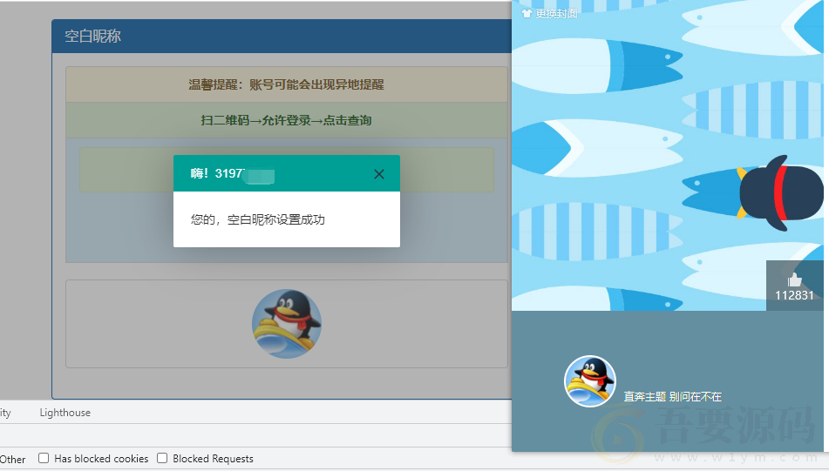
Task: Click the dark penguin figure on cover
Action: point(781,192)
